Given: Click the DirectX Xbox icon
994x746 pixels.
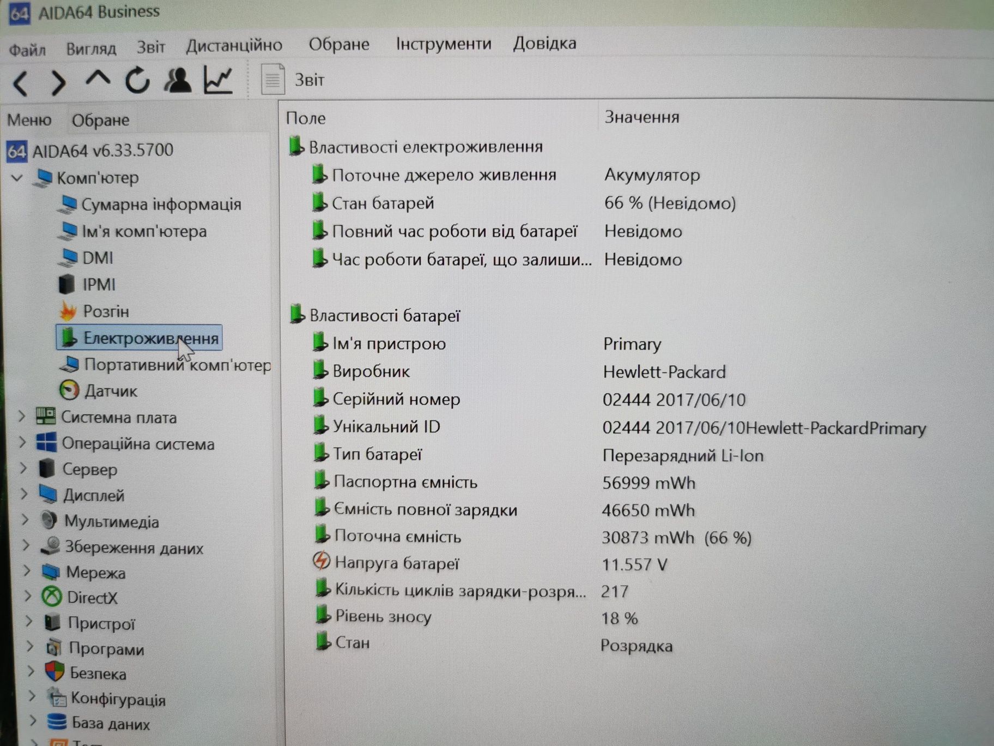Looking at the screenshot, I should pos(52,597).
